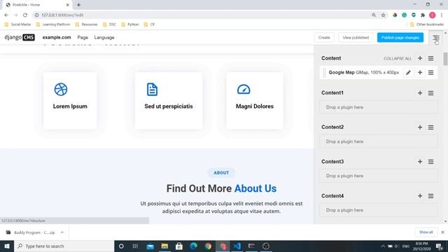Open Content2 placeholder menu
This screenshot has width=448, height=252.
pos(431,127)
